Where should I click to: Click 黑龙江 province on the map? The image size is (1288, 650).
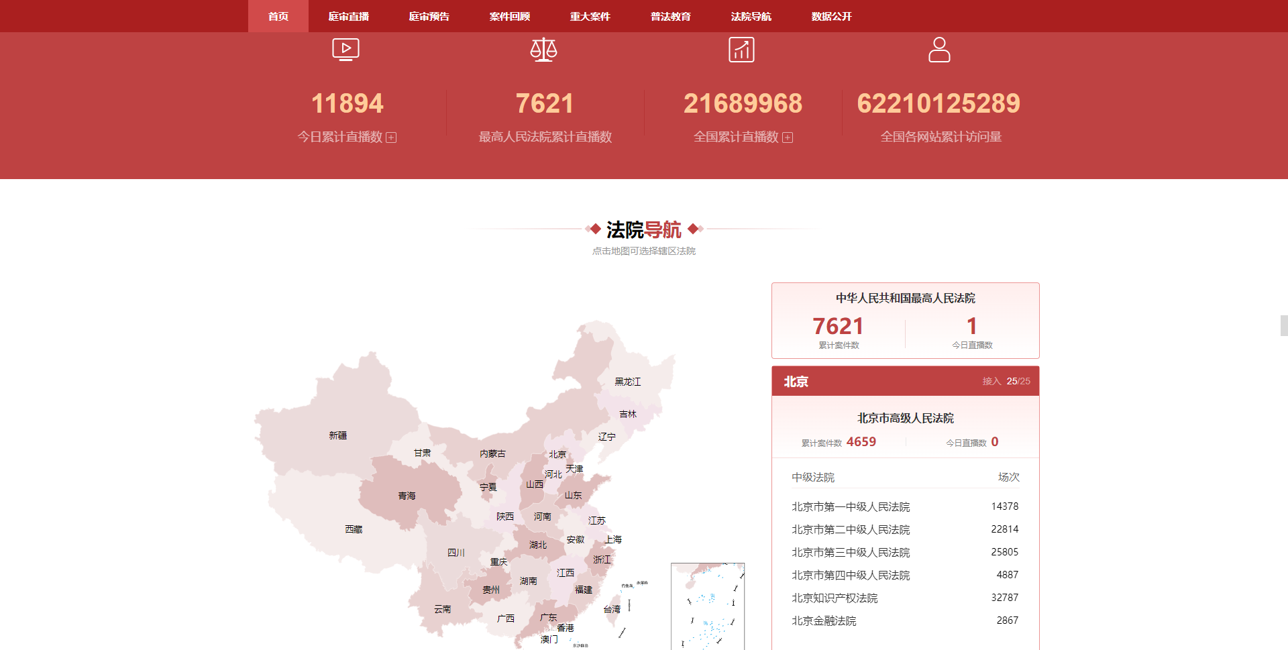point(627,382)
